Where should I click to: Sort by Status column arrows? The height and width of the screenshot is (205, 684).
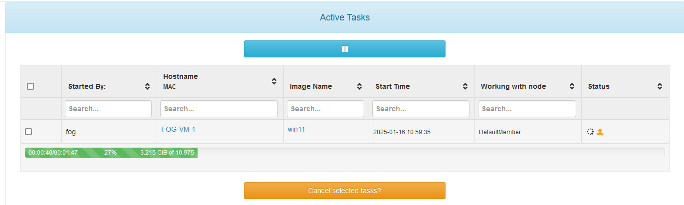click(x=660, y=86)
